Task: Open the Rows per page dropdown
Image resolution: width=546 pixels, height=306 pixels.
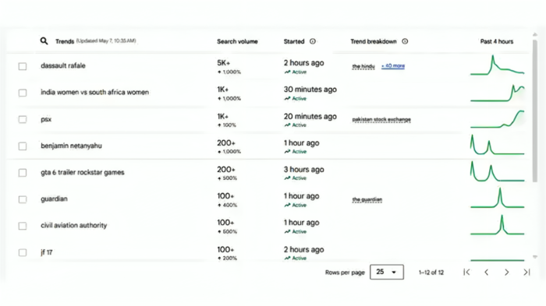Action: tap(387, 272)
